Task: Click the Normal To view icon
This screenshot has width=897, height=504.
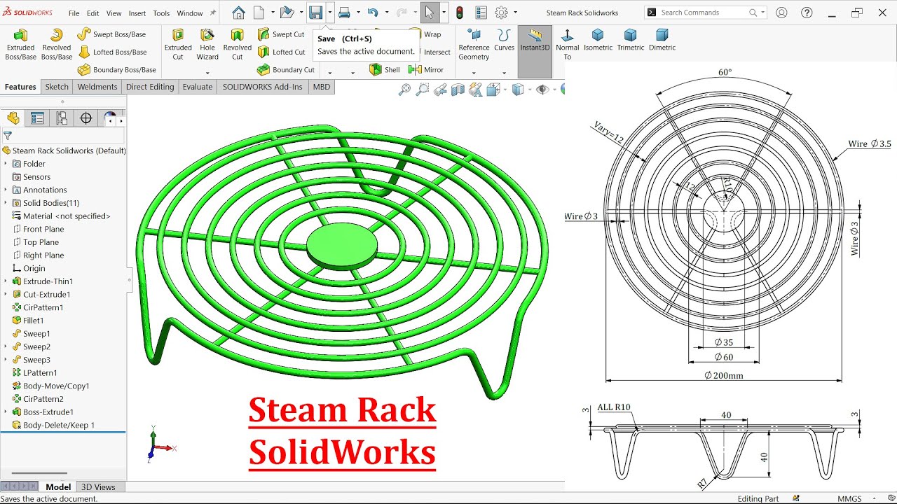Action: pyautogui.click(x=568, y=43)
